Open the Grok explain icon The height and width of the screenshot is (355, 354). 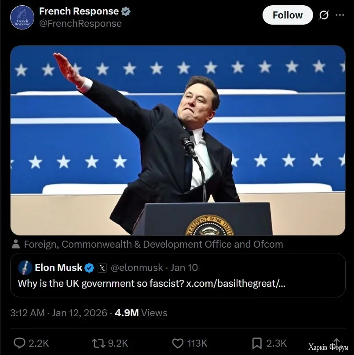[324, 15]
